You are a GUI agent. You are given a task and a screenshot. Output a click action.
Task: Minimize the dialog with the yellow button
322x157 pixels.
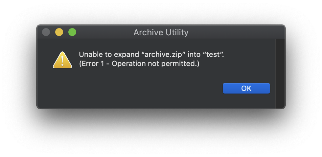[x=59, y=32]
